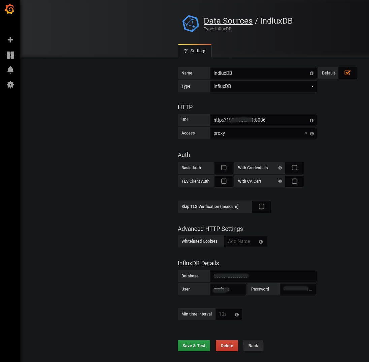Select the Settings tab
This screenshot has width=369, height=362.
pos(195,51)
